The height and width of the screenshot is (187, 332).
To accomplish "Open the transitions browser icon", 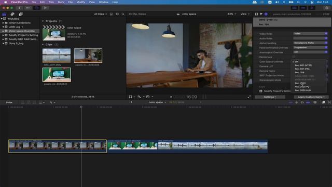I will [329, 102].
